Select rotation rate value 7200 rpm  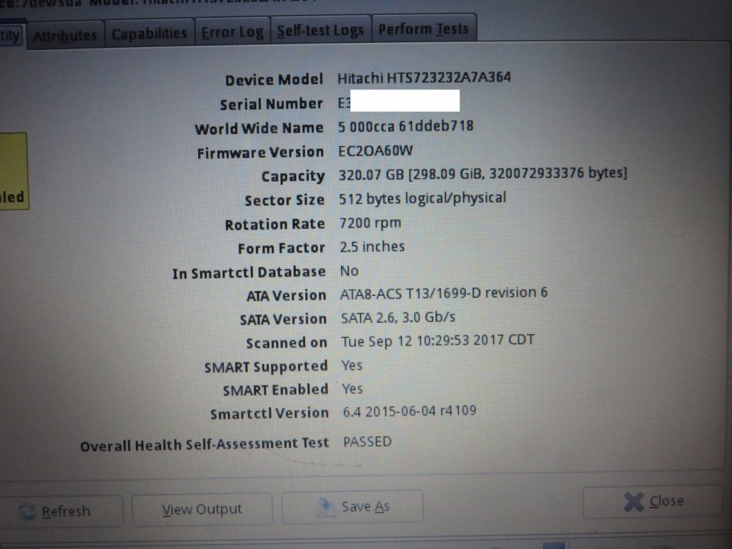point(370,223)
